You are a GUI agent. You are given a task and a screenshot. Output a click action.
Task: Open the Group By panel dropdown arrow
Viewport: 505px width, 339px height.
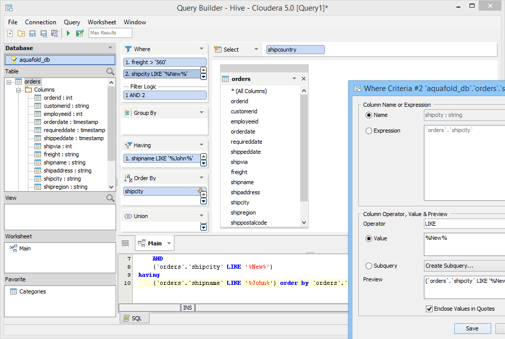(202, 112)
